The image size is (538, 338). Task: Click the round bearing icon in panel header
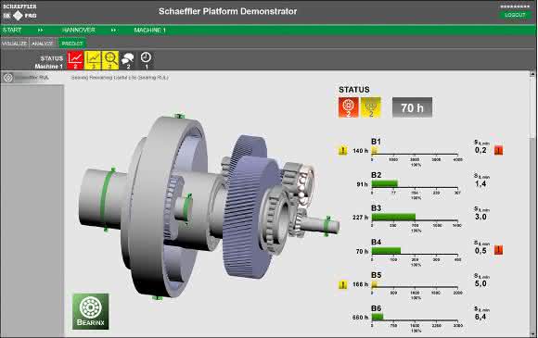pos(8,78)
